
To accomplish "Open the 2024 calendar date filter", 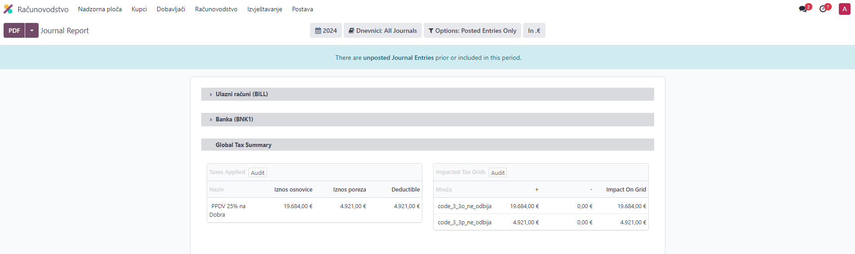I will pyautogui.click(x=326, y=31).
